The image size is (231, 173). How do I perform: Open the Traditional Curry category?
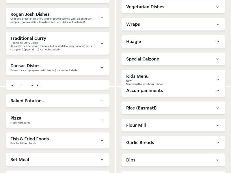pos(58,43)
